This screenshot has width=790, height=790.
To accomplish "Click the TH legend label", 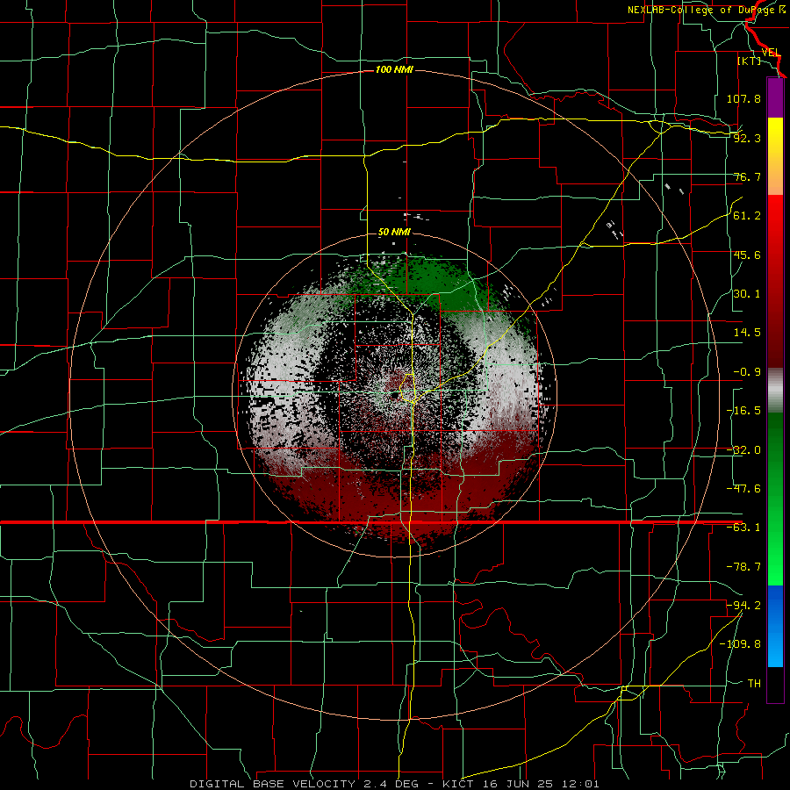I will tap(754, 684).
